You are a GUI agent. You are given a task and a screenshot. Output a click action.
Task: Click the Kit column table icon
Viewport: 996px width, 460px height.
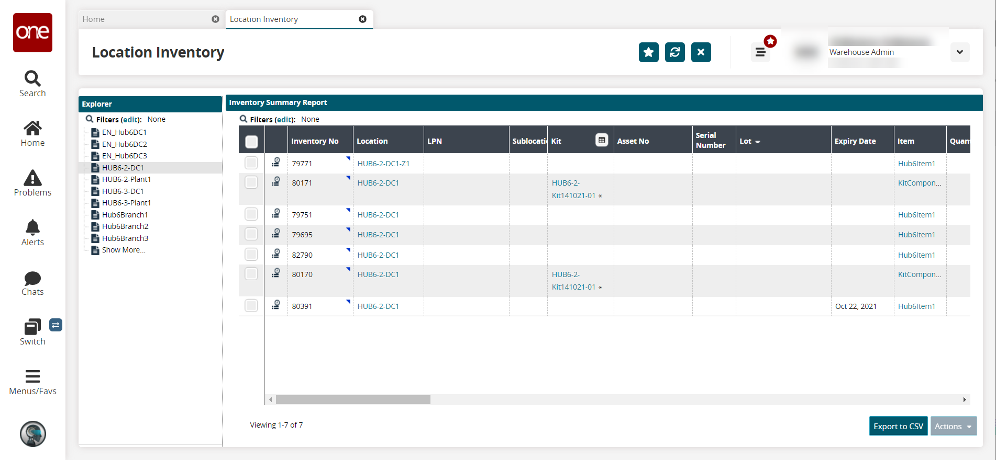click(602, 140)
